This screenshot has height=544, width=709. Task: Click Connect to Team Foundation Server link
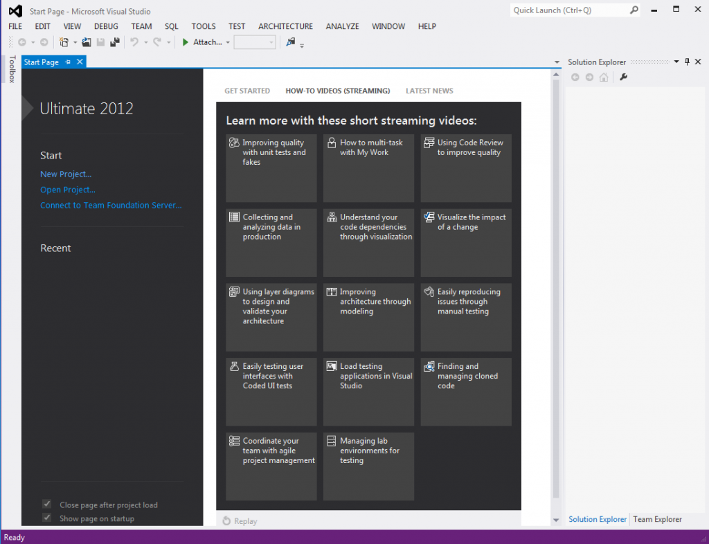[x=111, y=205]
